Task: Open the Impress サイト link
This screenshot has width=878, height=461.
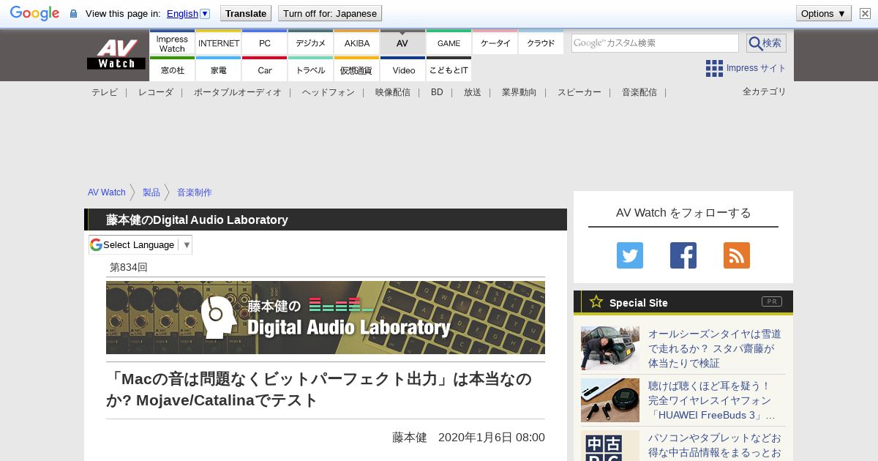Action: pyautogui.click(x=756, y=68)
